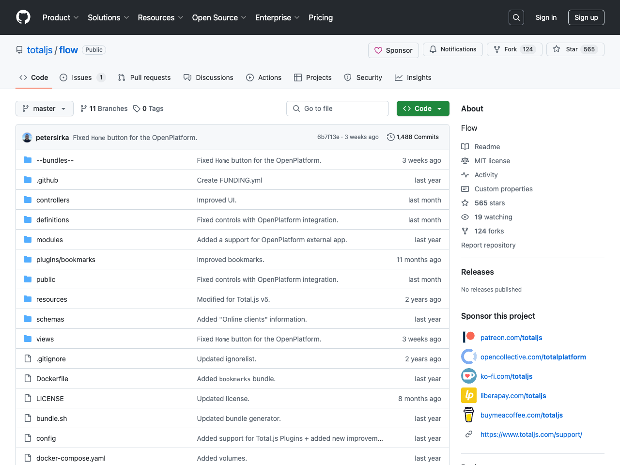Image resolution: width=620 pixels, height=465 pixels.
Task: Expand the Solutions menu
Action: point(108,17)
